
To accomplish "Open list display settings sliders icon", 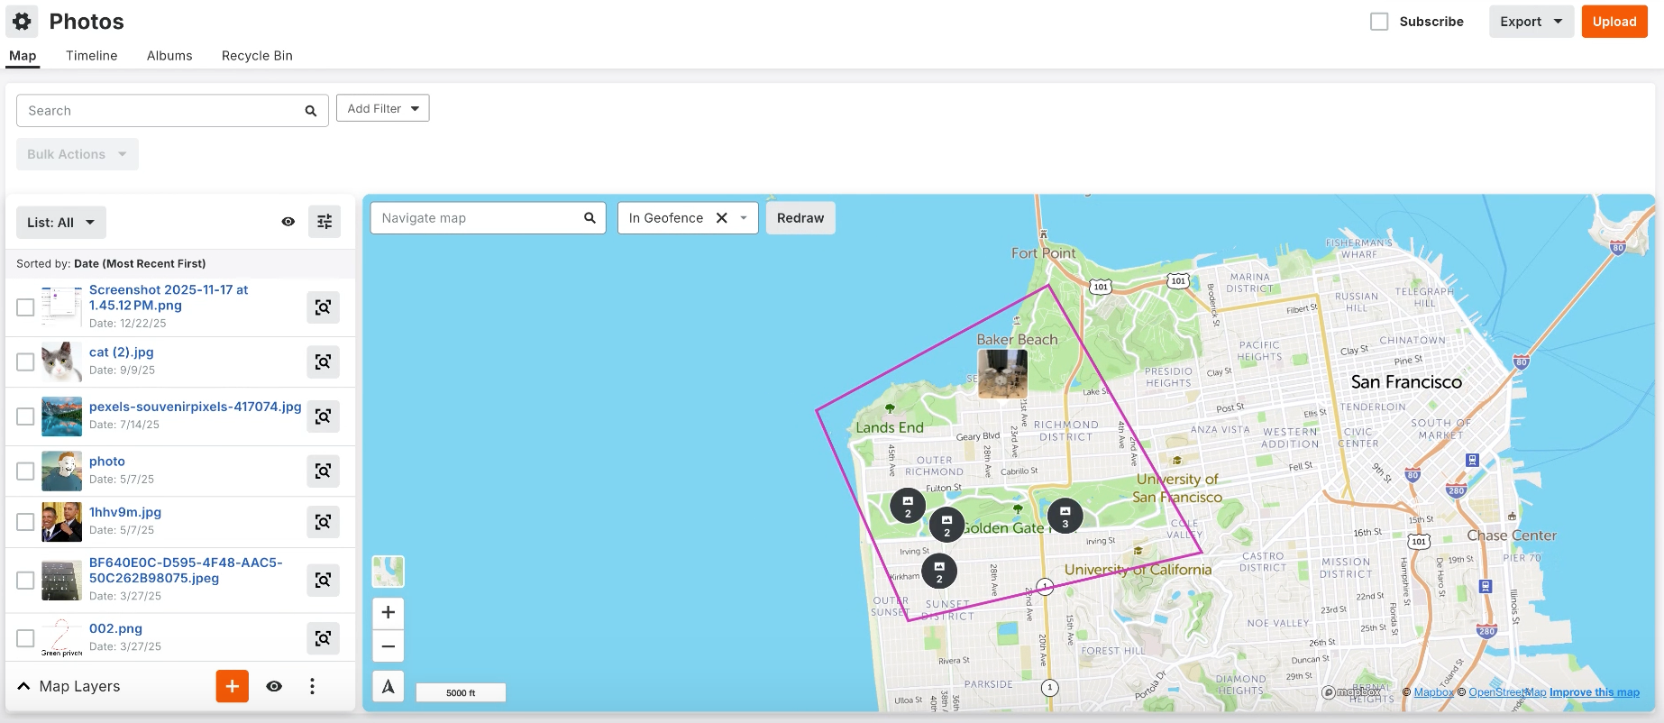I will (x=325, y=222).
